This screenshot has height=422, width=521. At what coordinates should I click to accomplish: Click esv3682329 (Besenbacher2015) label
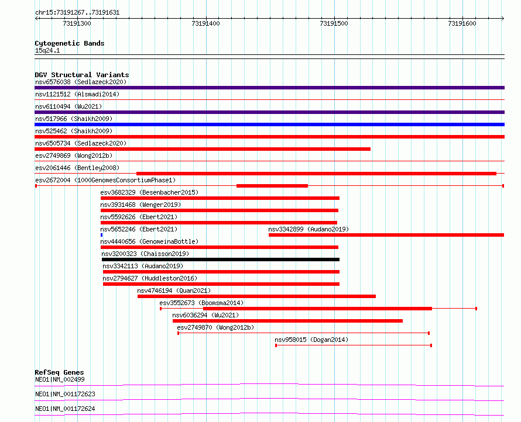click(149, 192)
